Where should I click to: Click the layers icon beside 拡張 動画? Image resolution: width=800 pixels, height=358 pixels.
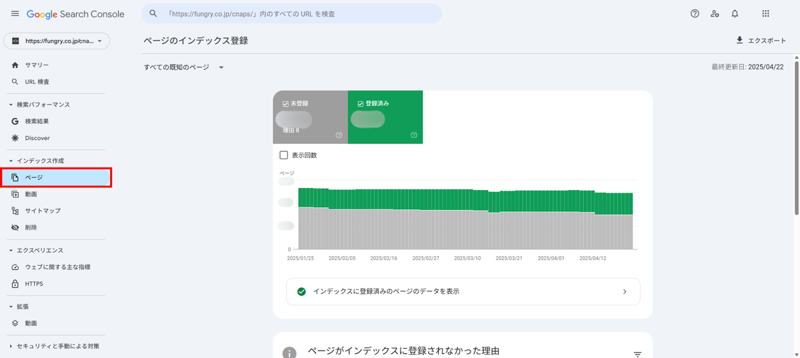(x=15, y=323)
